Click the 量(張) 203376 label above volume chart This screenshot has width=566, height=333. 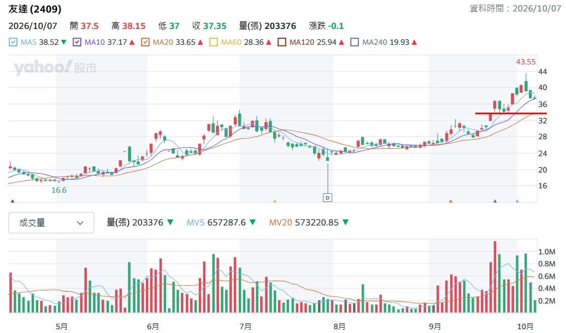135,223
